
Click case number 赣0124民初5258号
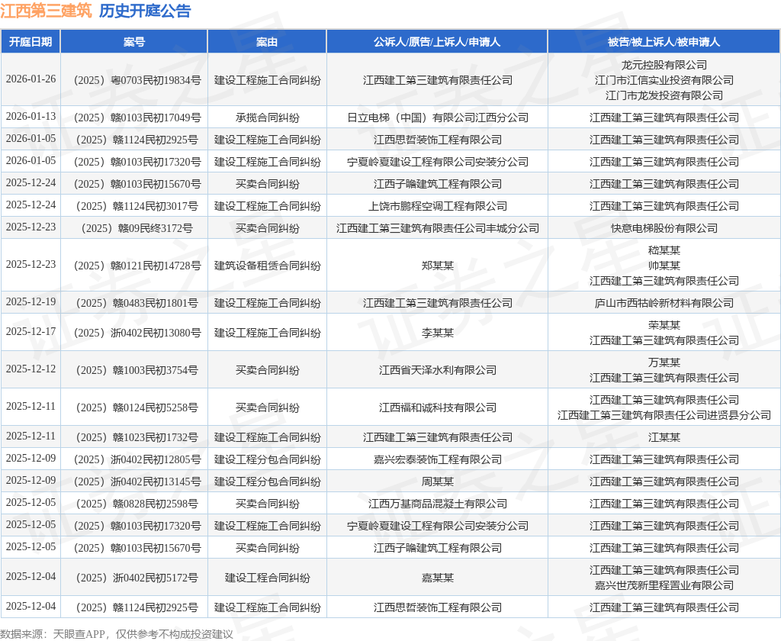coord(137,407)
